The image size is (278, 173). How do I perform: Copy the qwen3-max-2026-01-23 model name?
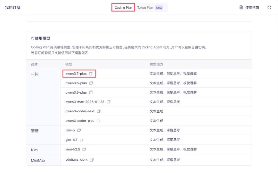(108, 102)
